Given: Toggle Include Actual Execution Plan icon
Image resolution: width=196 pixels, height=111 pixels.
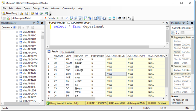Looking at the screenshot, I should (86, 18).
